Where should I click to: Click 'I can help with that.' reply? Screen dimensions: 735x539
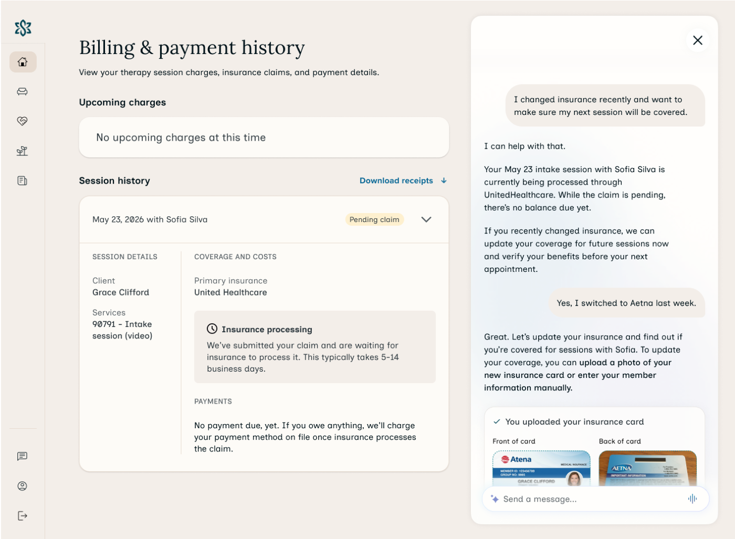tap(525, 146)
